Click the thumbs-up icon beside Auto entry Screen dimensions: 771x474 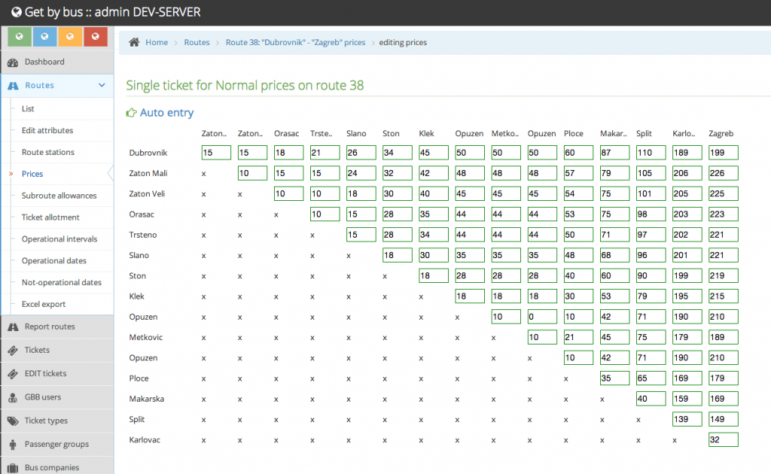tap(131, 113)
